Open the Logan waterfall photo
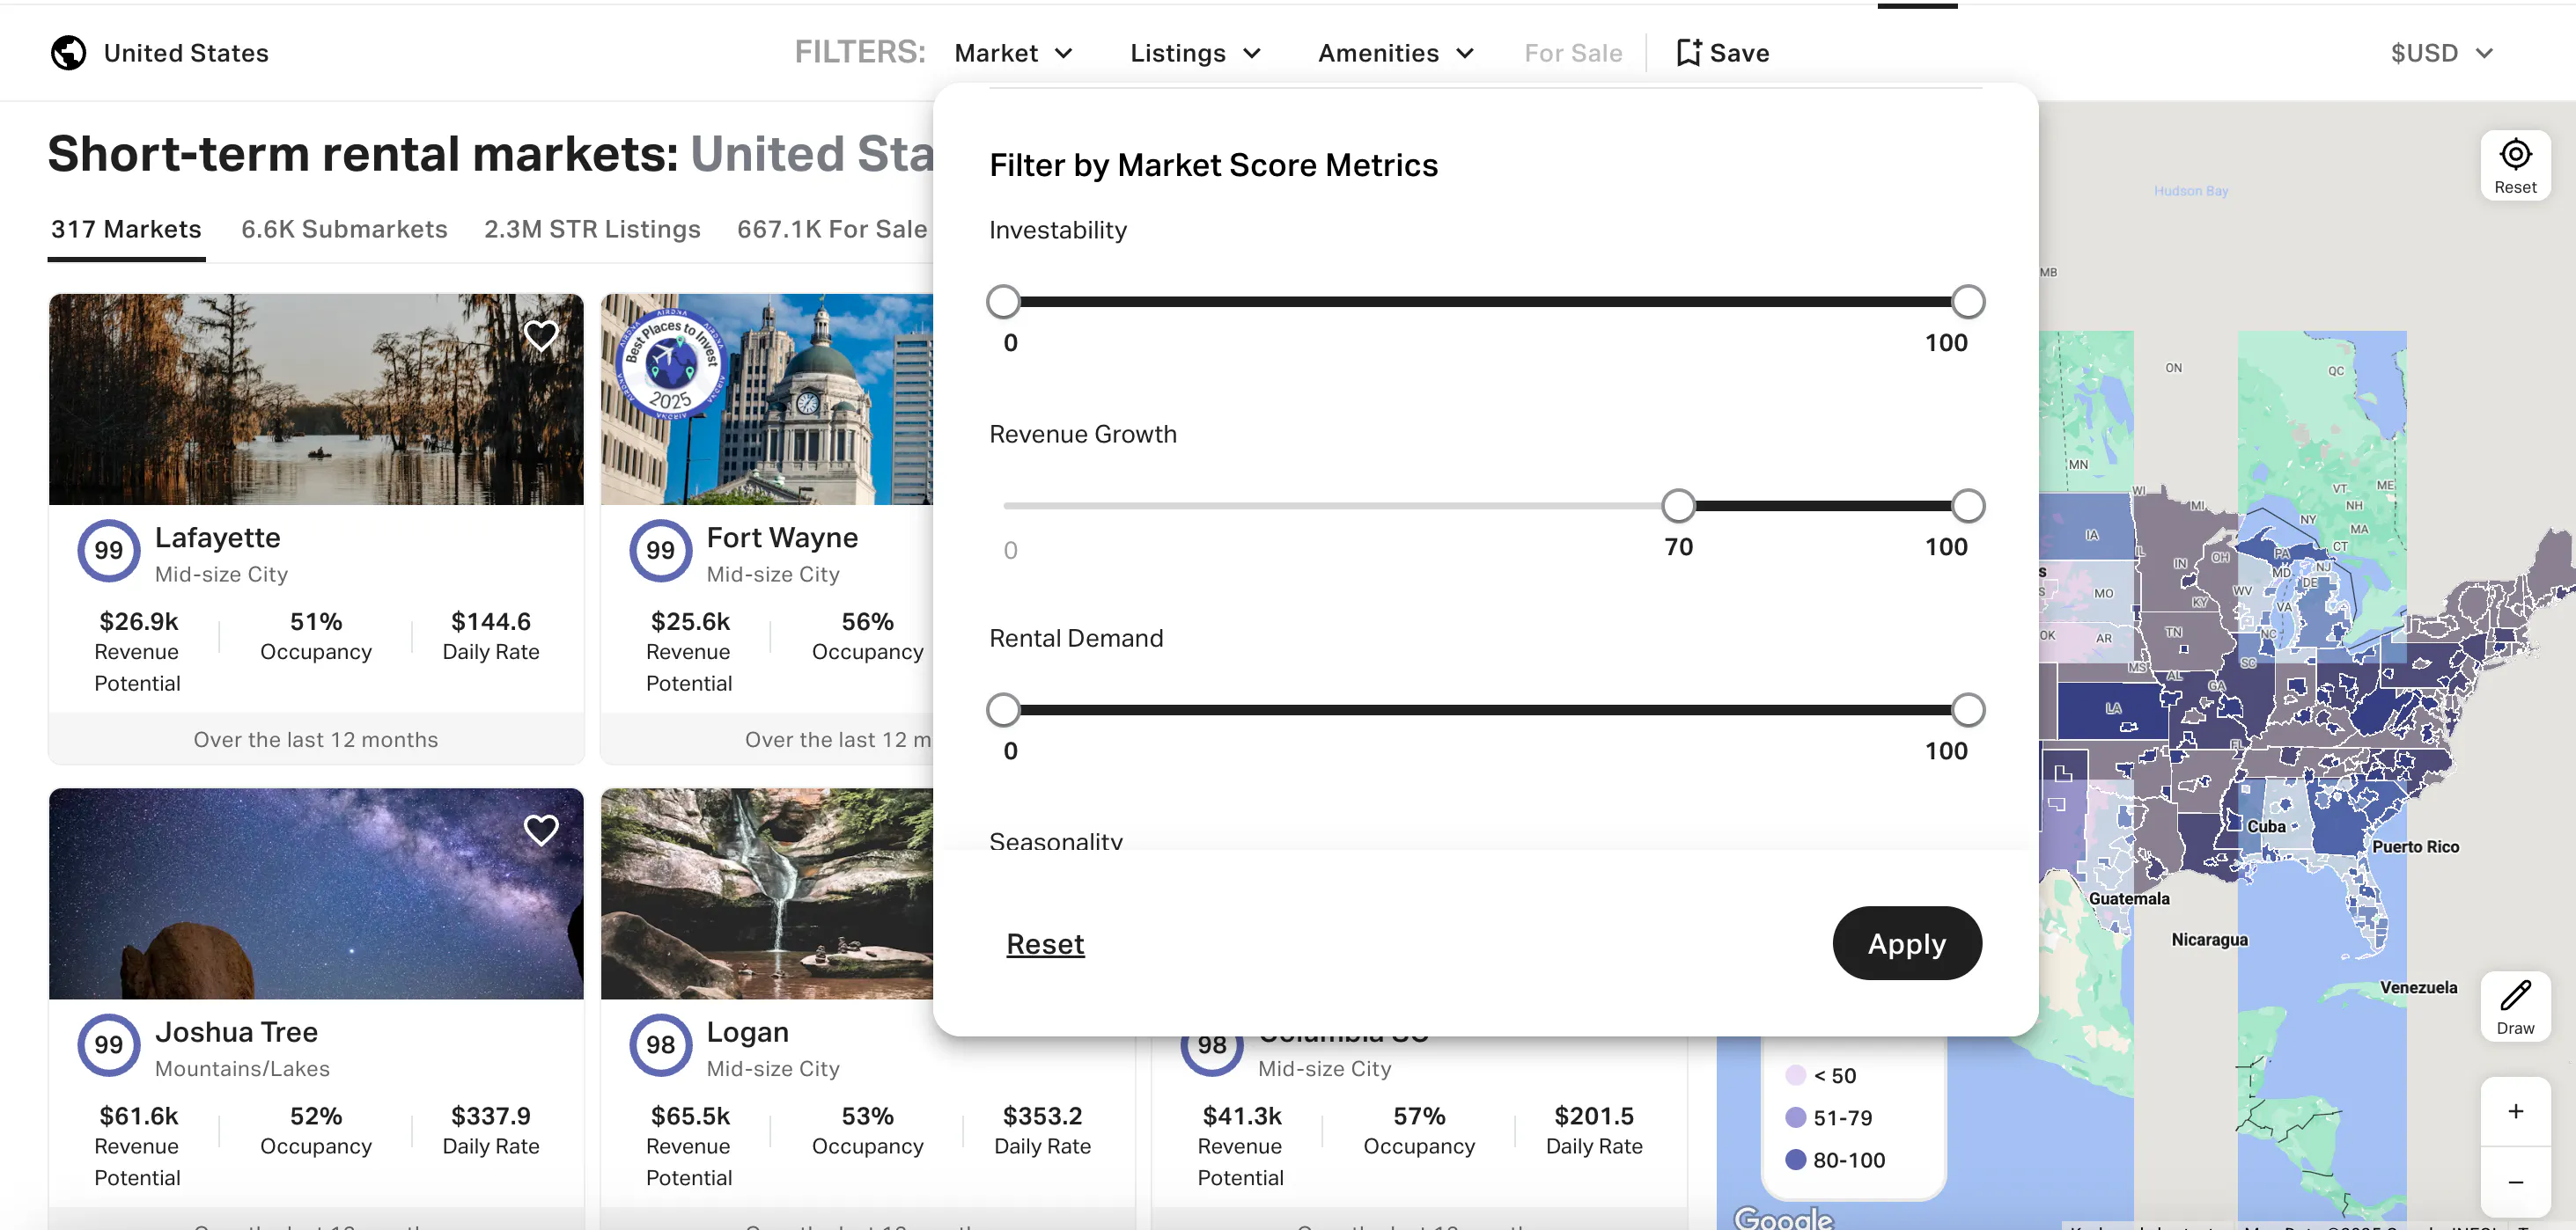 pyautogui.click(x=767, y=894)
